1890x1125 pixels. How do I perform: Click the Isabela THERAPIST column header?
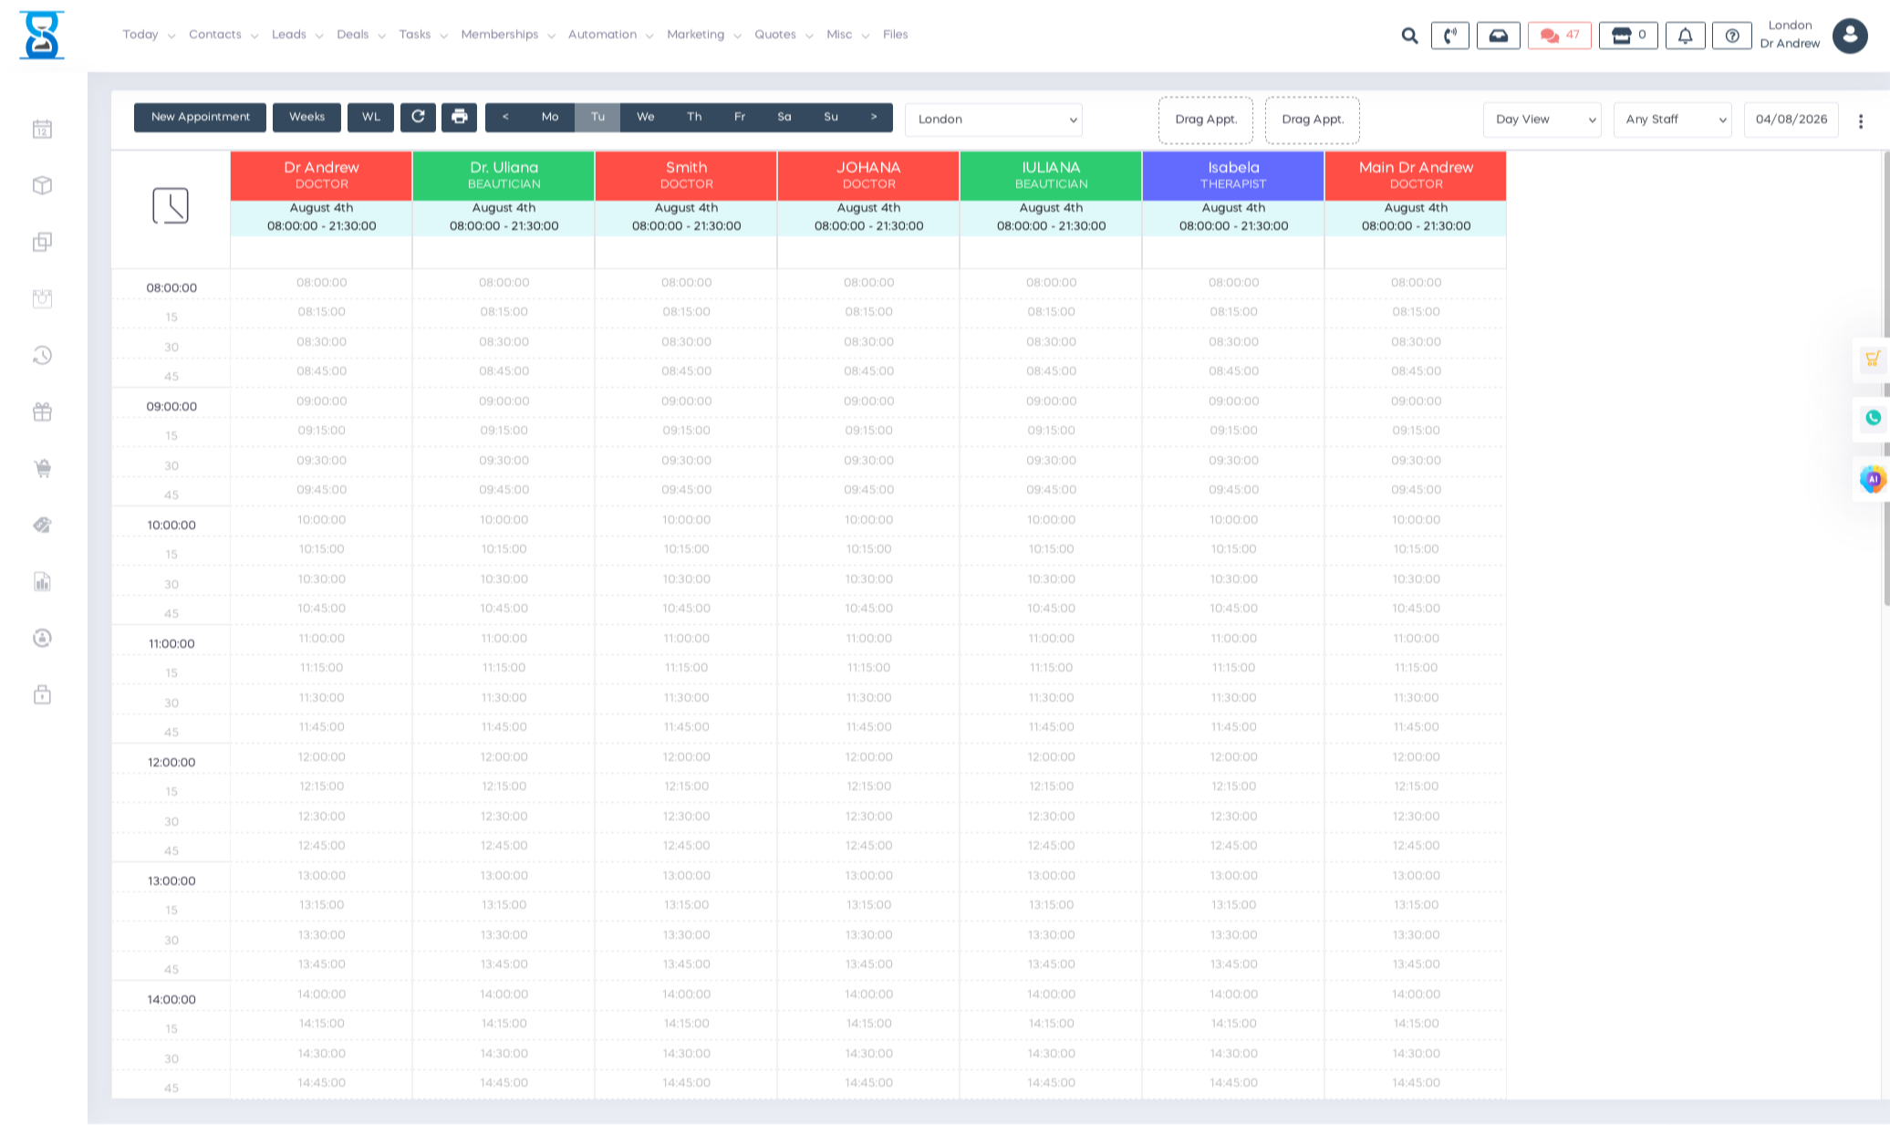pos(1233,175)
